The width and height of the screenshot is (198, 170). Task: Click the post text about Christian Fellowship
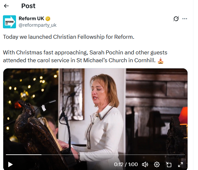69,37
